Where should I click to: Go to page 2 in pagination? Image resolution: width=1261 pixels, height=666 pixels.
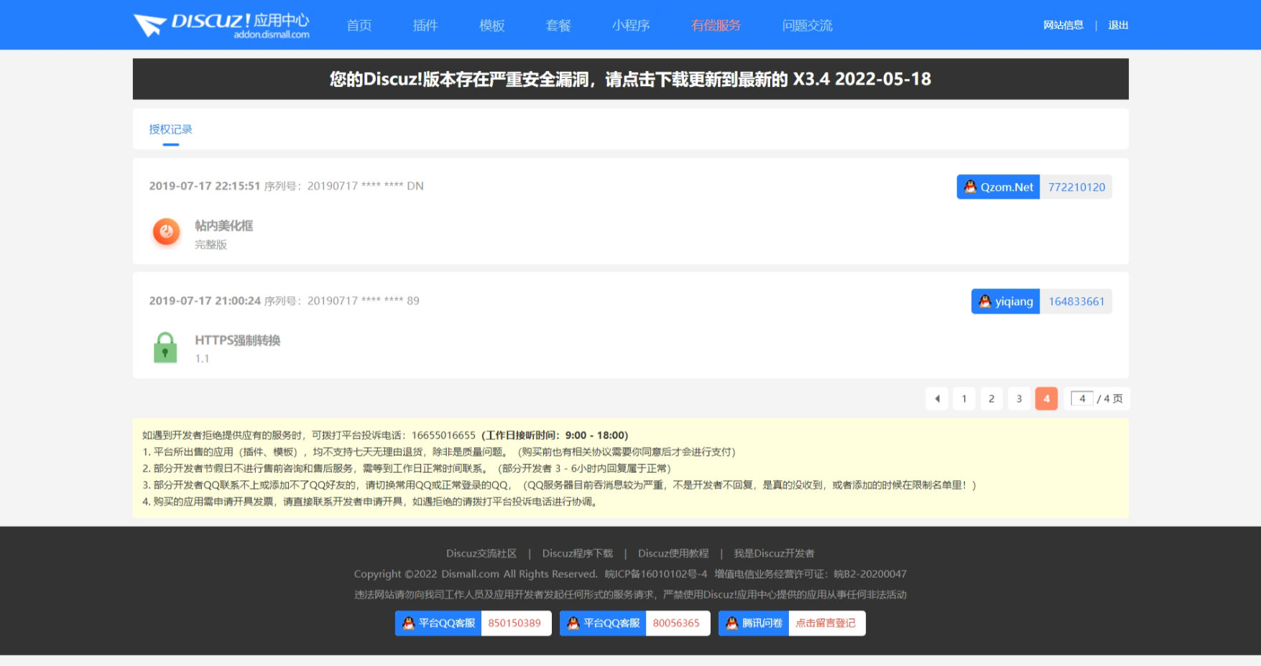[x=992, y=398]
